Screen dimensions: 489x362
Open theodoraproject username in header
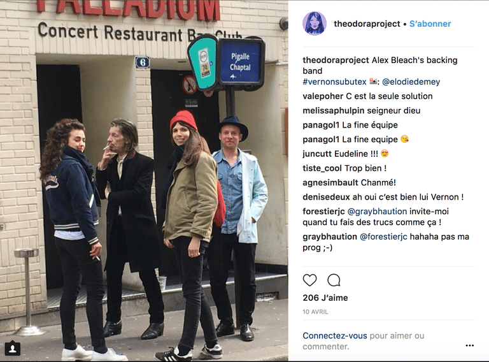point(367,24)
